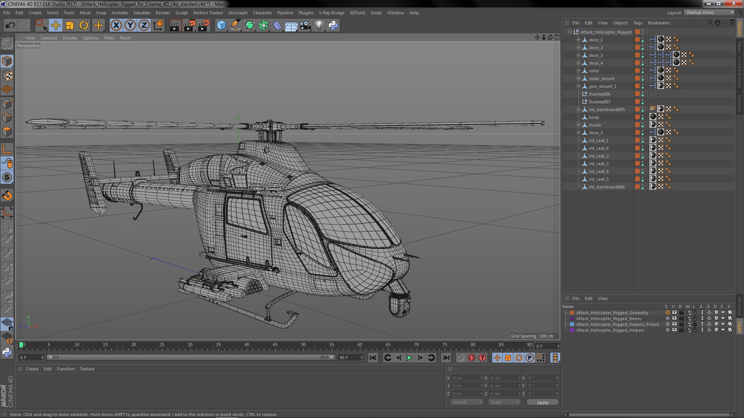
Task: Toggle Z axis lock
Action: pos(144,26)
